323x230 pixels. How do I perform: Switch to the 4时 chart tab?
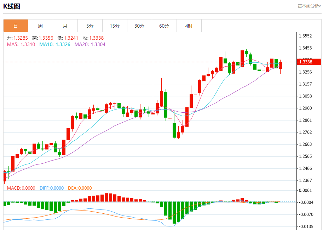[x=189, y=26]
